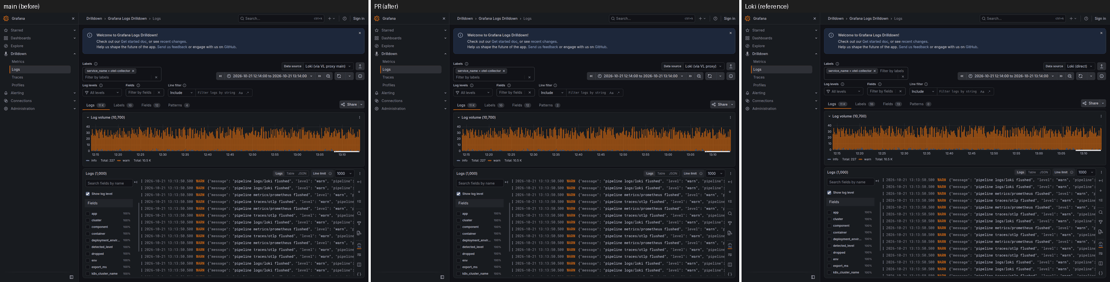
Task: Click Search fields by name in PR (after)
Action: pyautogui.click(x=480, y=183)
